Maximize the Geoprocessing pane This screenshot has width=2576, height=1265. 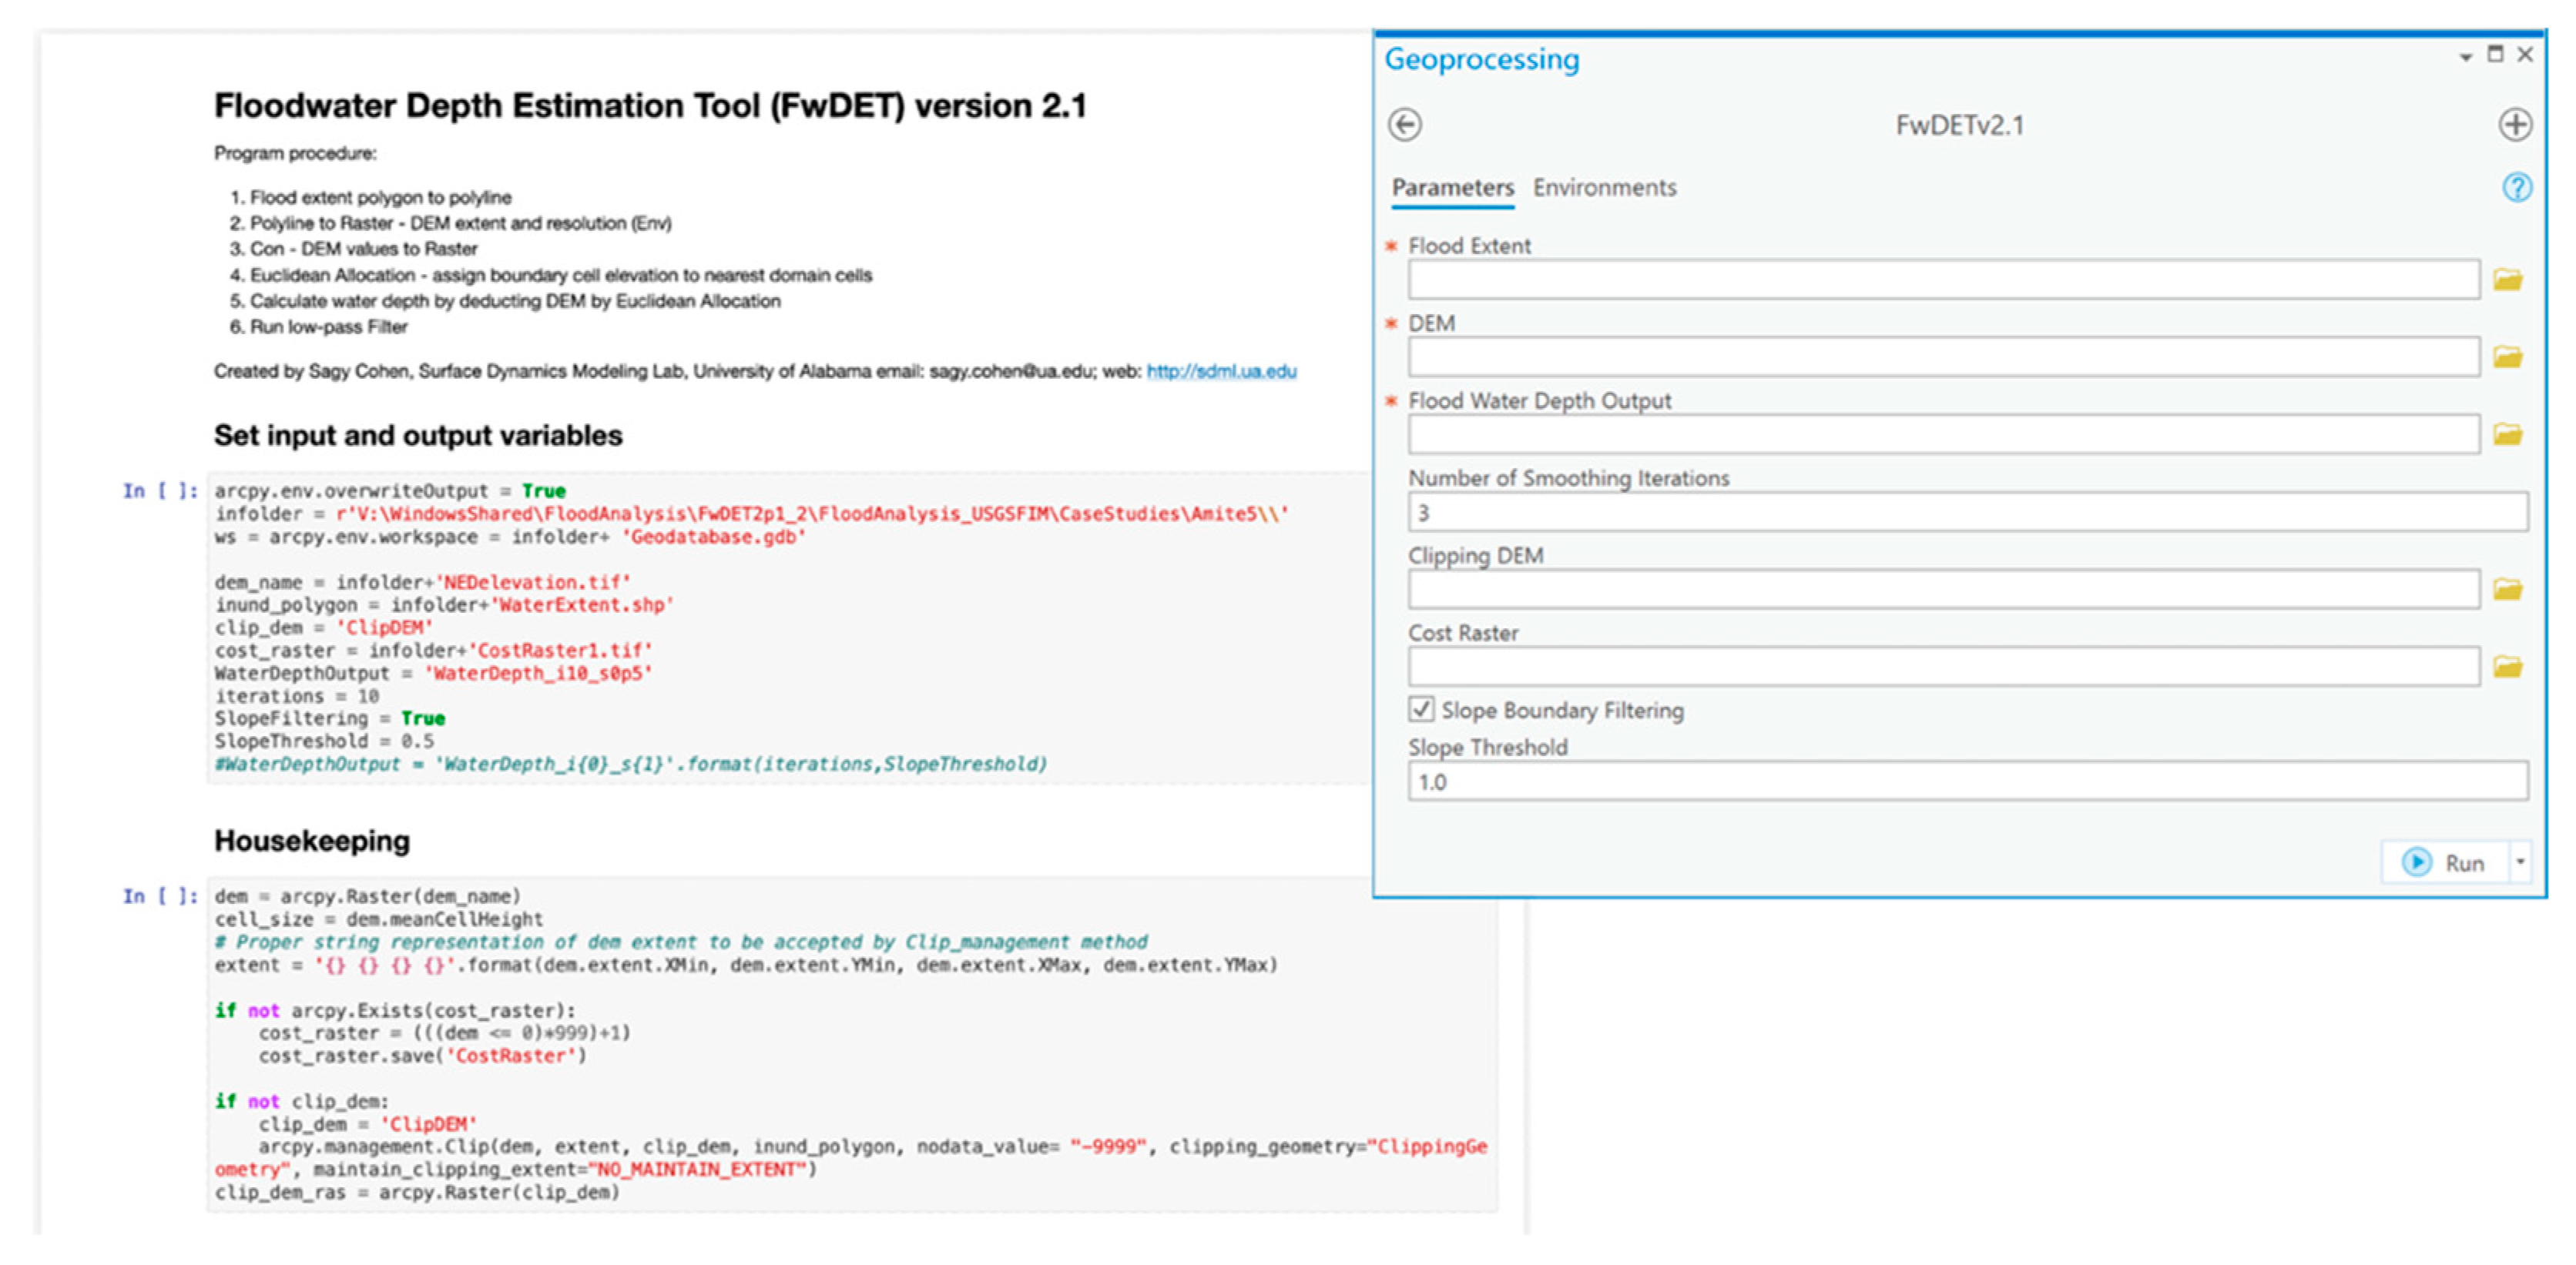pos(2495,54)
